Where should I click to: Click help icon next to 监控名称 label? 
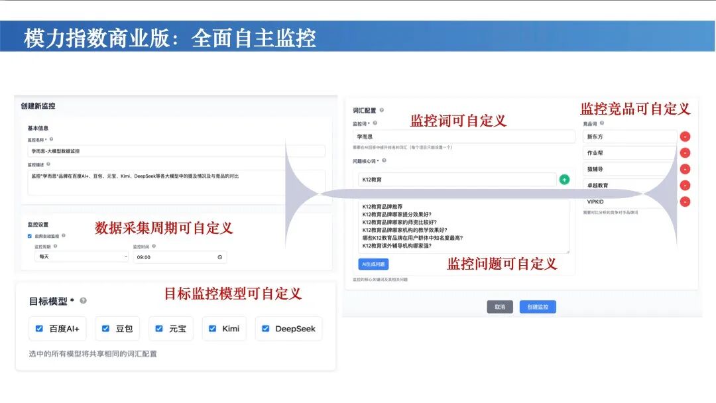51,139
